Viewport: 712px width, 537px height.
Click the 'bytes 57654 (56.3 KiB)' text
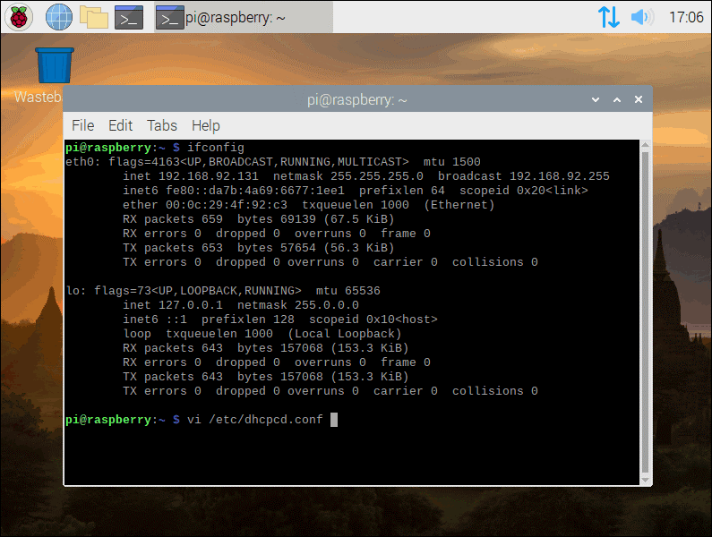pyautogui.click(x=315, y=247)
